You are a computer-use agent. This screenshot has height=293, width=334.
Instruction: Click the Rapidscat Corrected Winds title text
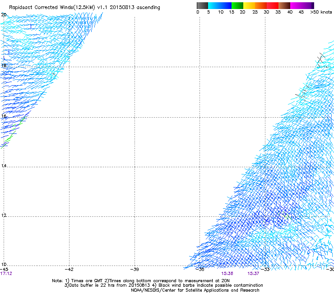[x=84, y=8]
